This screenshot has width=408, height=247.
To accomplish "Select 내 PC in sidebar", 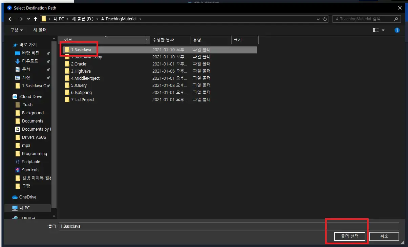I will click(x=28, y=208).
